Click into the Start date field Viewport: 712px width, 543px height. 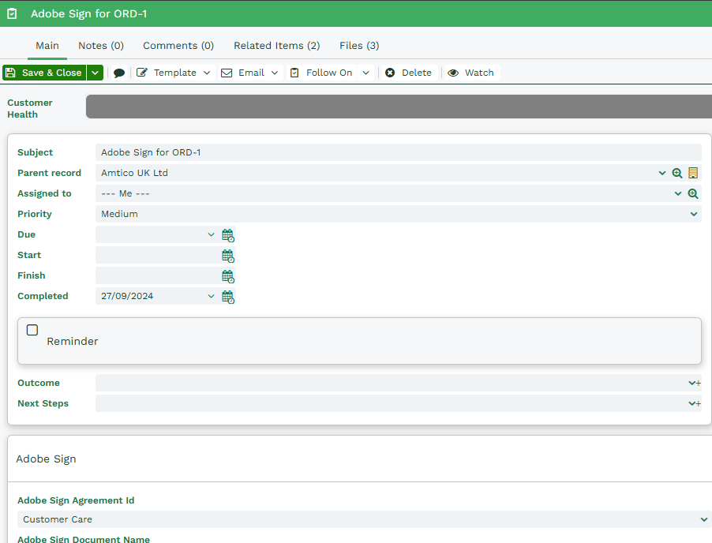158,255
